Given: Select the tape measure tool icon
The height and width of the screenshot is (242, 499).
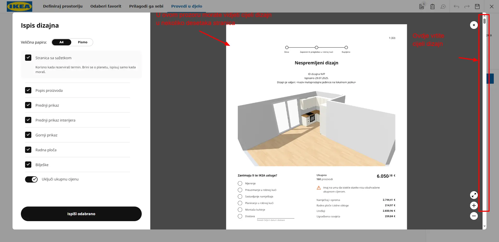Looking at the screenshot, I should 443,7.
